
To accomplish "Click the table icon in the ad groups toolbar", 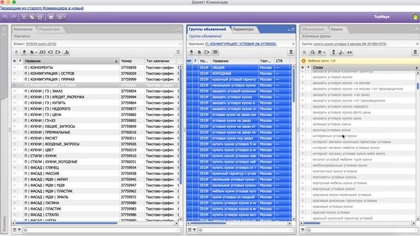I will tap(215, 52).
